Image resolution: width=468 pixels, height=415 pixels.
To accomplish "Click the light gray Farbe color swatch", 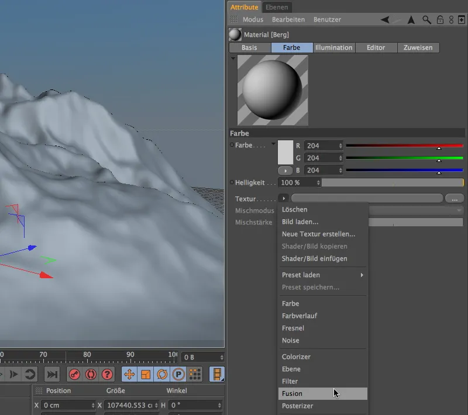I will [285, 152].
